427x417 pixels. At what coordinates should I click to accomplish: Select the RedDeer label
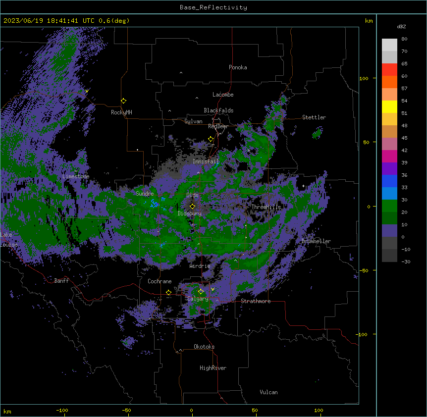tap(218, 126)
